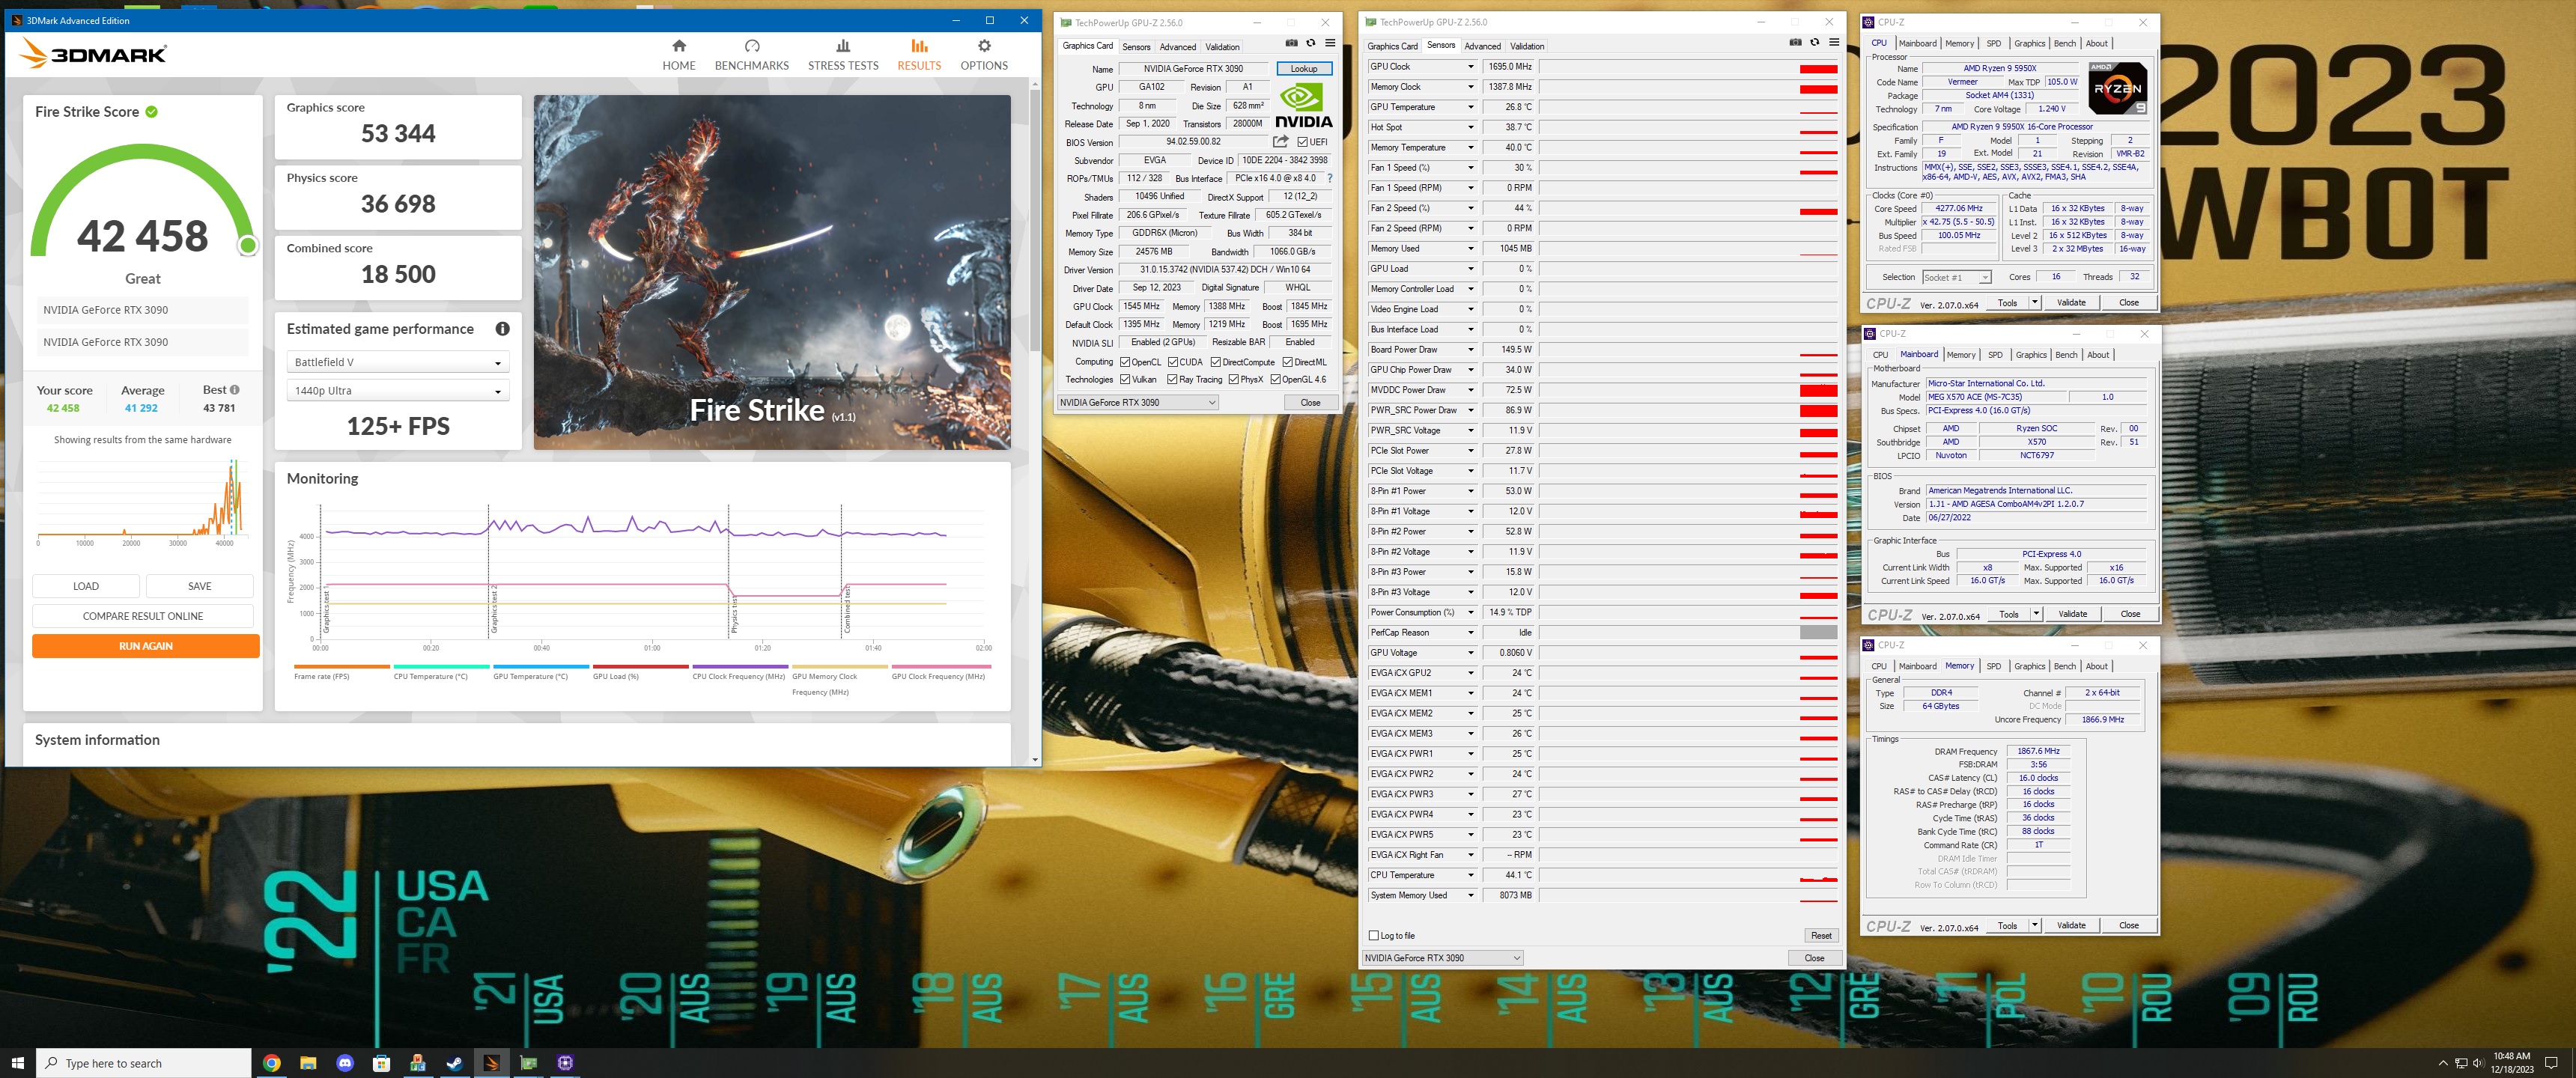This screenshot has width=2576, height=1078.
Task: Refresh the GPU-Z Sensors window
Action: coord(1815,43)
